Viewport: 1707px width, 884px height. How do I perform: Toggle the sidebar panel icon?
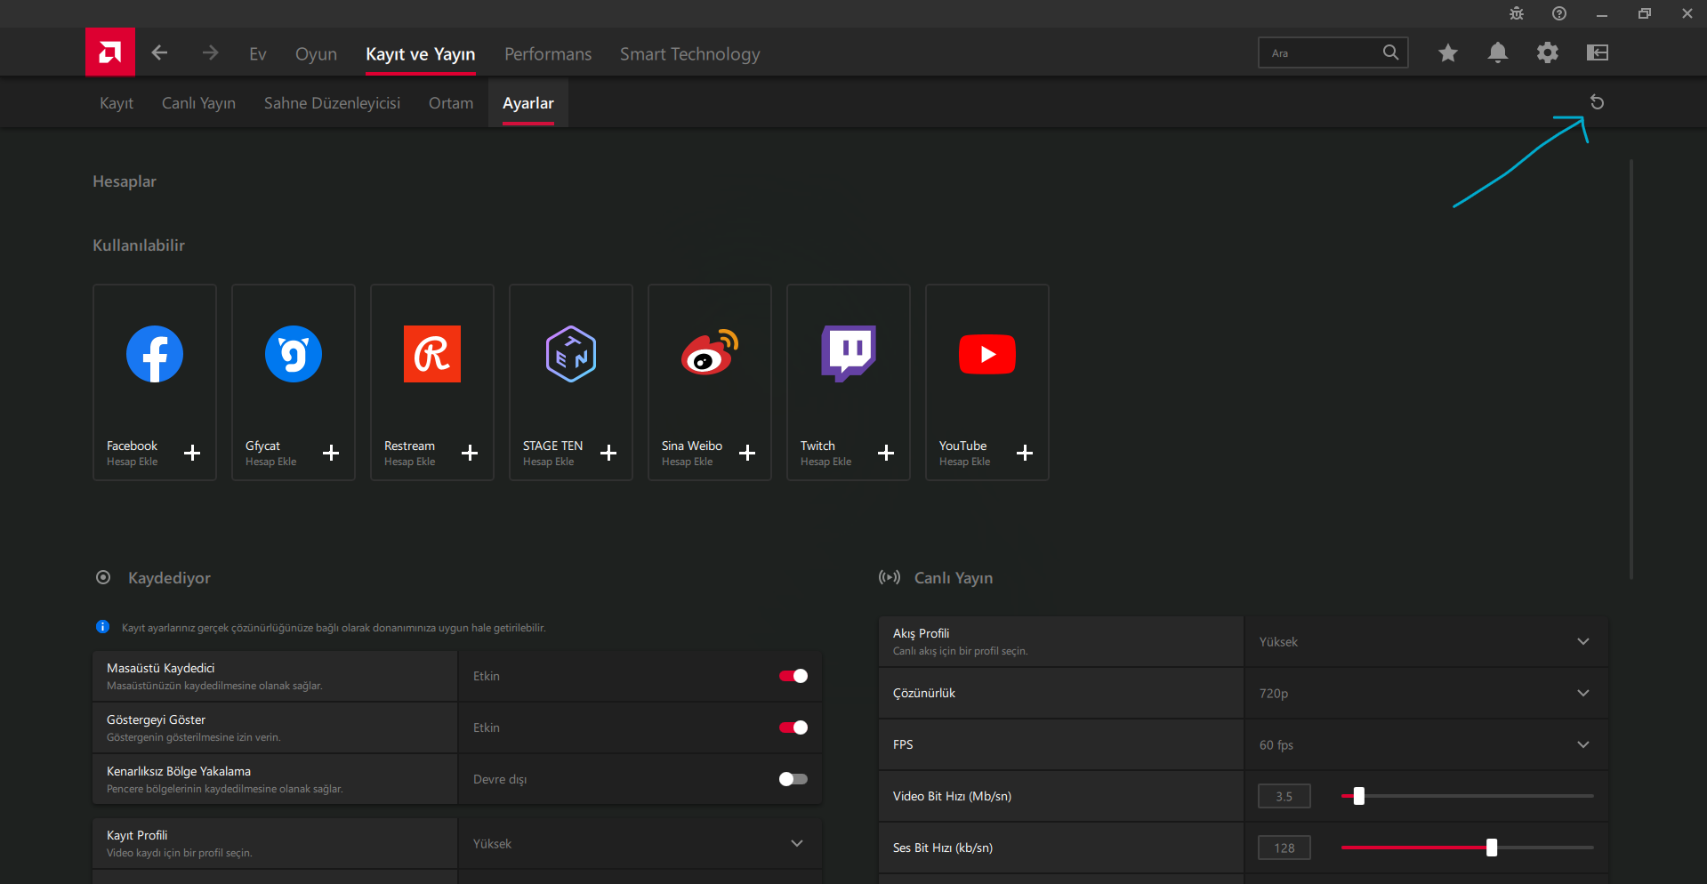coord(1598,52)
